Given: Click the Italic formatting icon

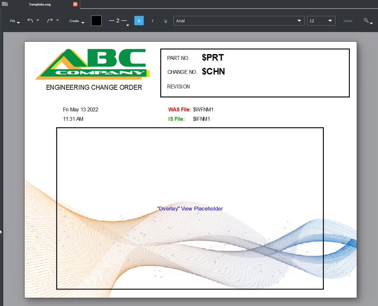Looking at the screenshot, I should [x=152, y=20].
